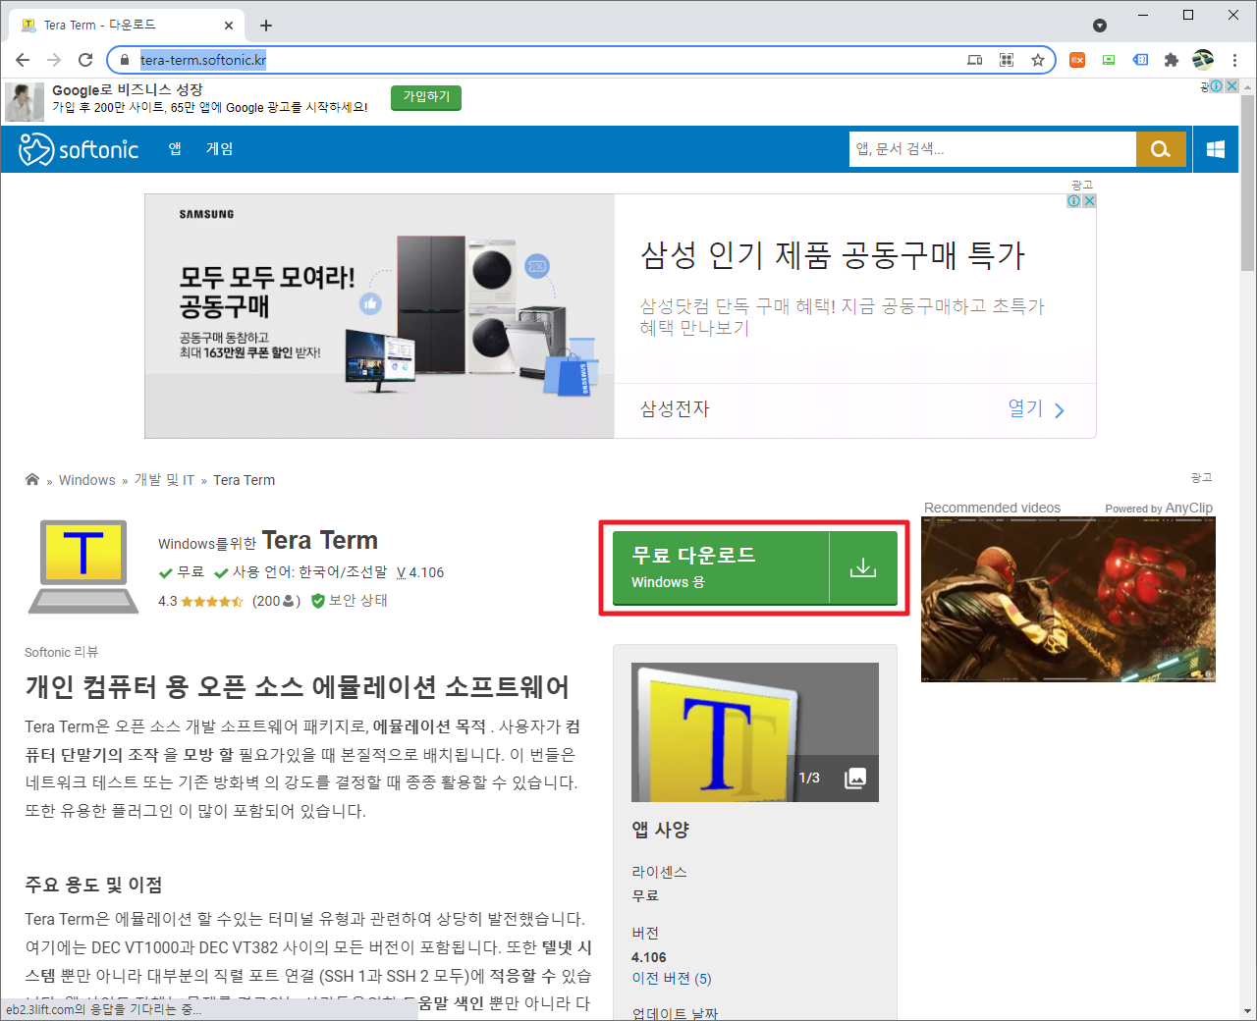Click the Samsung ad product image
The height and width of the screenshot is (1021, 1257).
tap(379, 316)
